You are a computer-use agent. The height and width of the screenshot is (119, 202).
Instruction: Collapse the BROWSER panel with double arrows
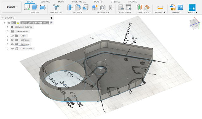(x=3, y=18)
